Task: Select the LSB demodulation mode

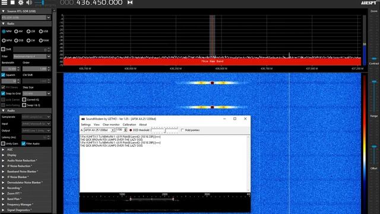Action: click(28, 32)
